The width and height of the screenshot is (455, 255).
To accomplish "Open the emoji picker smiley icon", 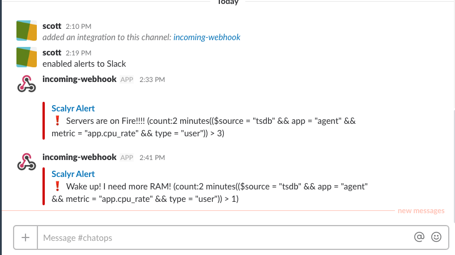I will coord(436,237).
